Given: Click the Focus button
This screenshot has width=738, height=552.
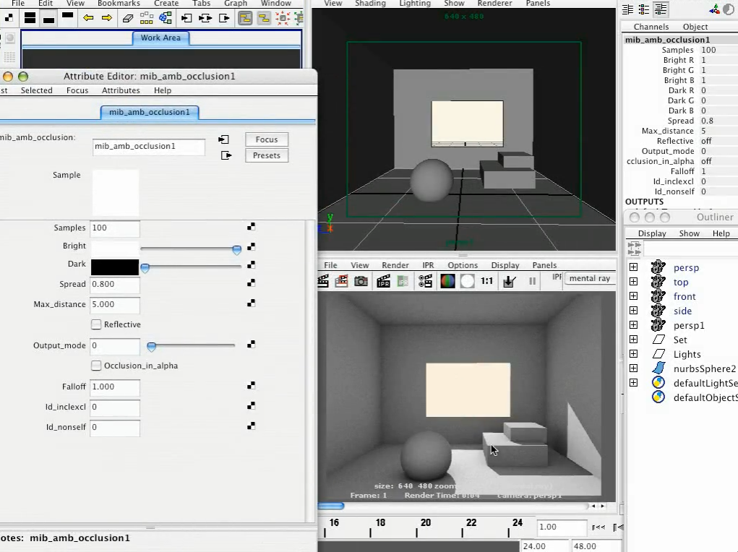Looking at the screenshot, I should click(267, 139).
